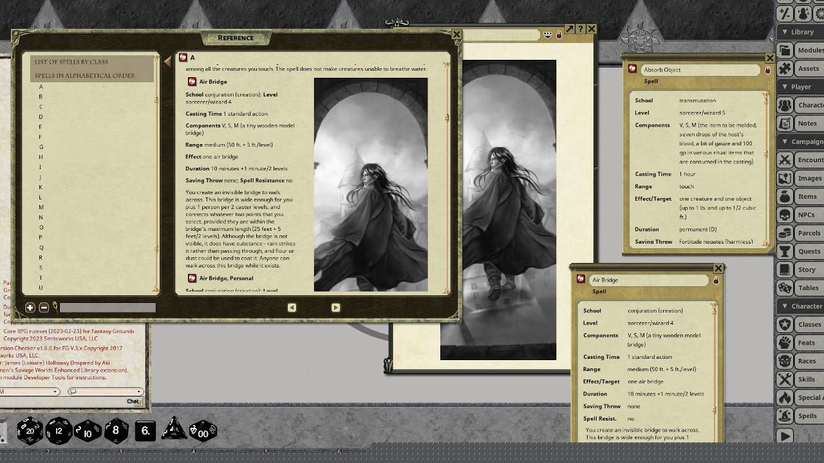The height and width of the screenshot is (463, 824).
Task: Jump to letter S in spell index
Action: (x=41, y=268)
